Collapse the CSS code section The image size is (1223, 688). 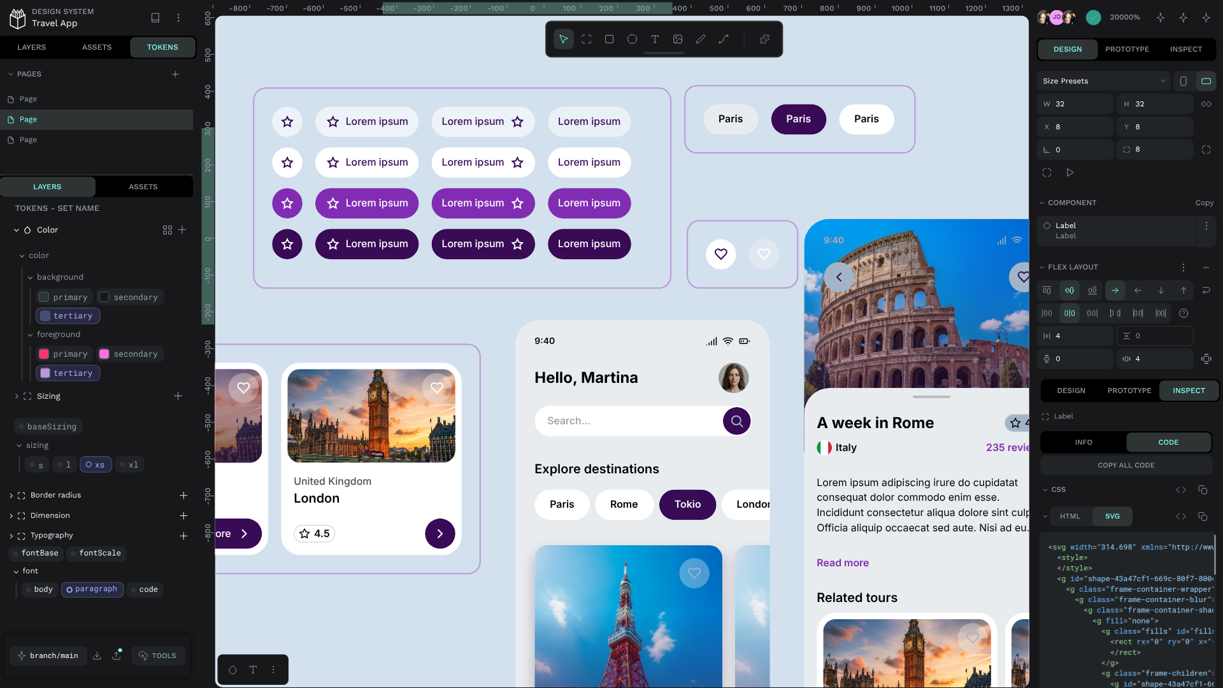tap(1045, 490)
